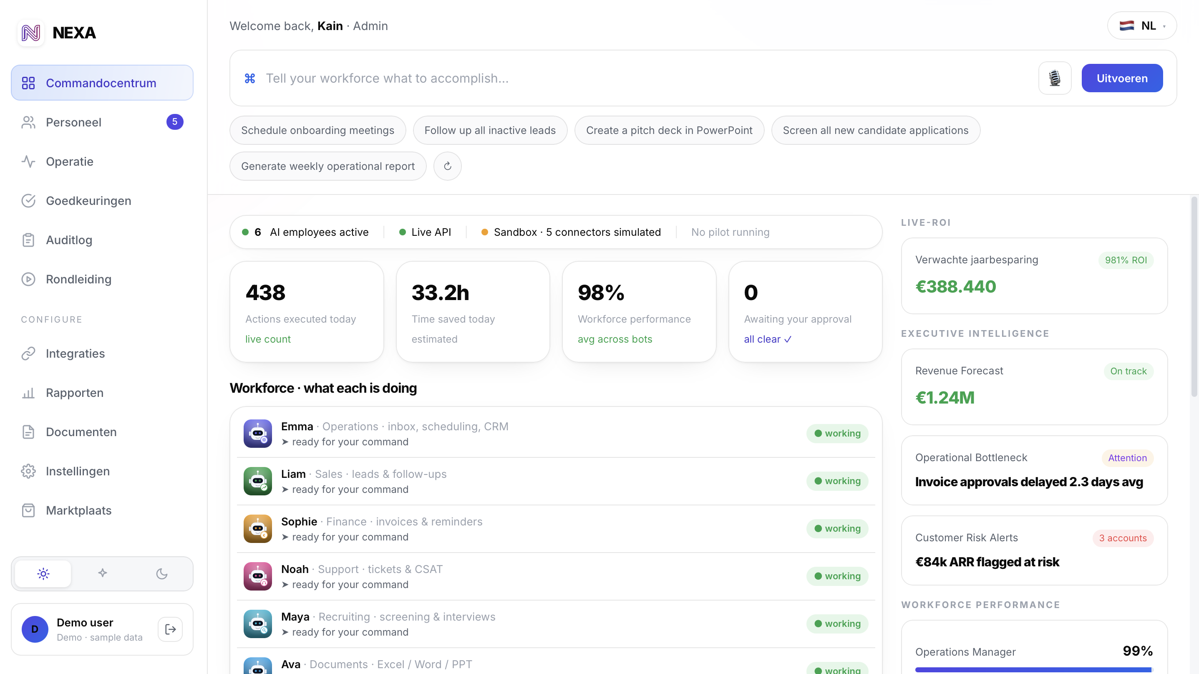This screenshot has width=1199, height=674.
Task: Click the Demo user avatar D
Action: coord(35,629)
